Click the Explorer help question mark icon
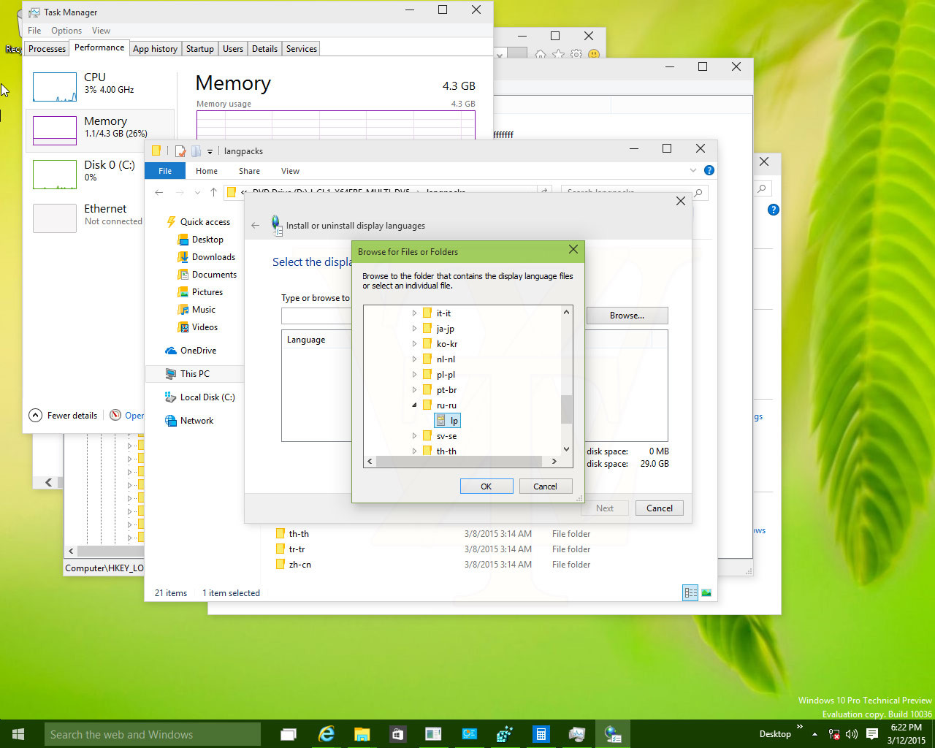Image resolution: width=935 pixels, height=748 pixels. click(709, 170)
